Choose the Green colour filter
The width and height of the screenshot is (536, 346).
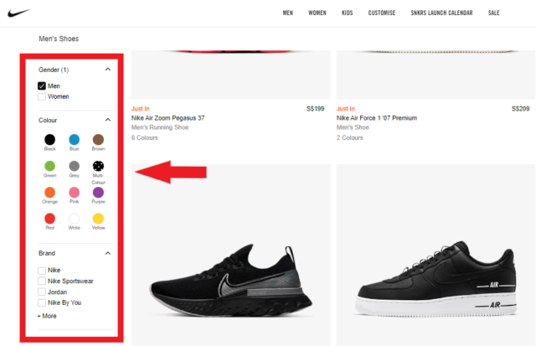(50, 166)
